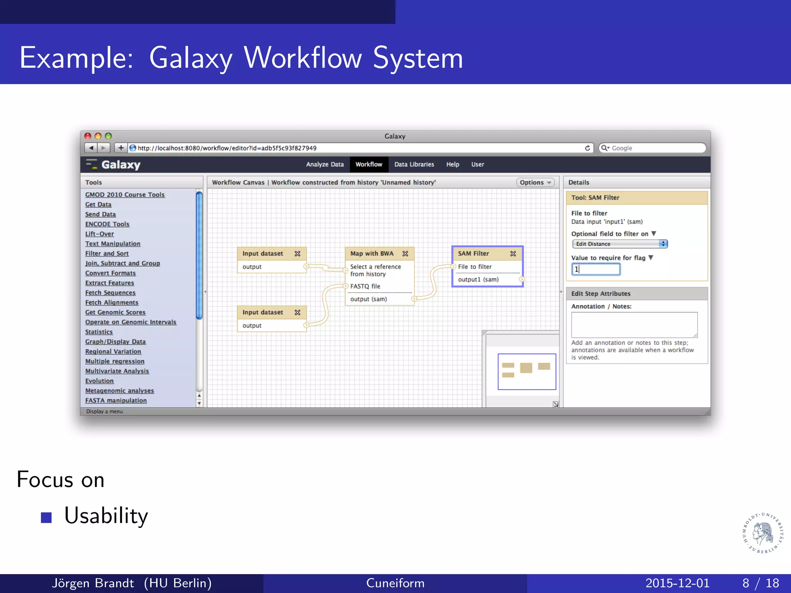Screen dimensions: 791x593
Task: Open the Statistics tool section
Action: click(99, 332)
